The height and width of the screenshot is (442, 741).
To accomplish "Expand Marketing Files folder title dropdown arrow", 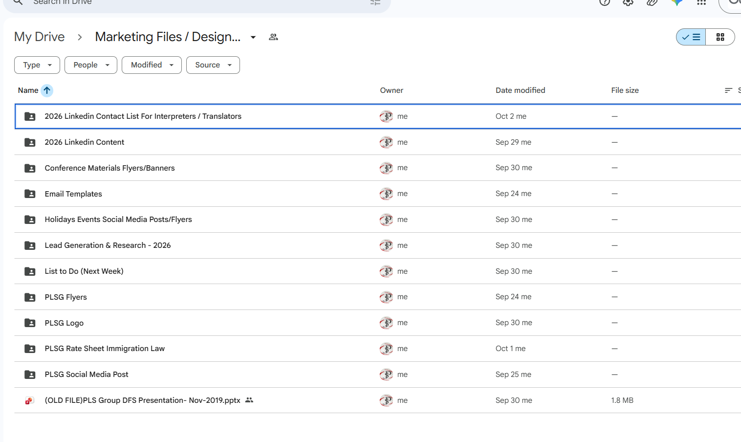I will [x=253, y=37].
